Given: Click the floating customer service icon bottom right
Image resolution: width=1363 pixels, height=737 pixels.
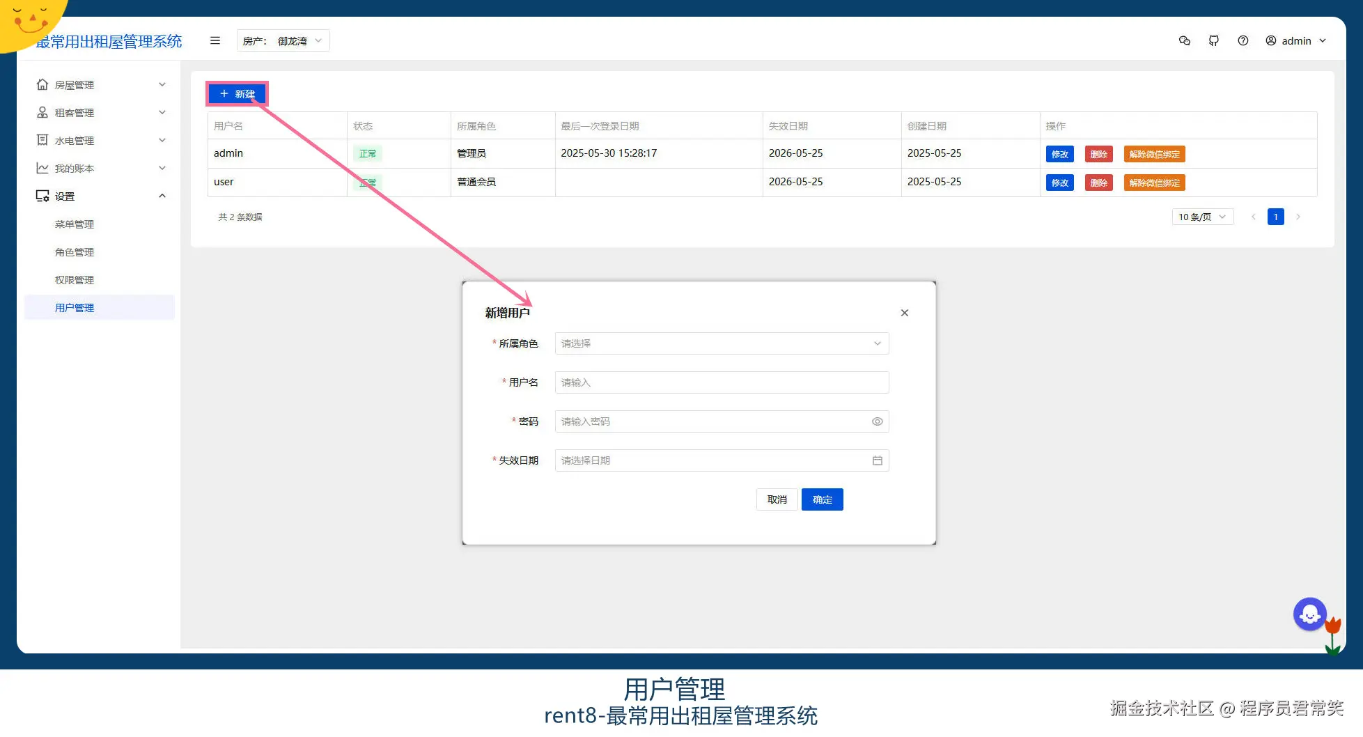Looking at the screenshot, I should [1310, 614].
